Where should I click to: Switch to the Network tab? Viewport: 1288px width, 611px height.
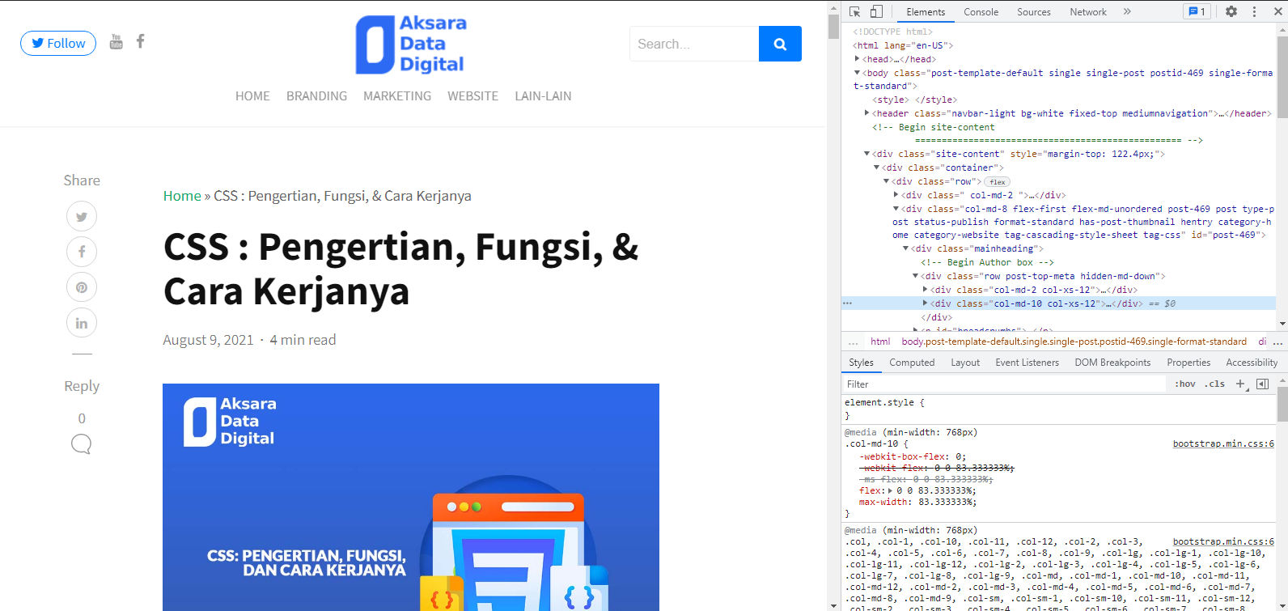(1088, 12)
